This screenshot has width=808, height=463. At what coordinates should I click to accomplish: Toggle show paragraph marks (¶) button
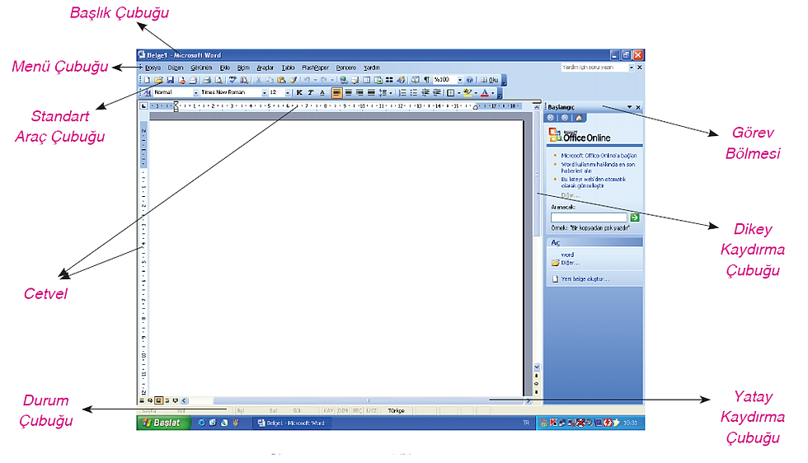[x=427, y=80]
